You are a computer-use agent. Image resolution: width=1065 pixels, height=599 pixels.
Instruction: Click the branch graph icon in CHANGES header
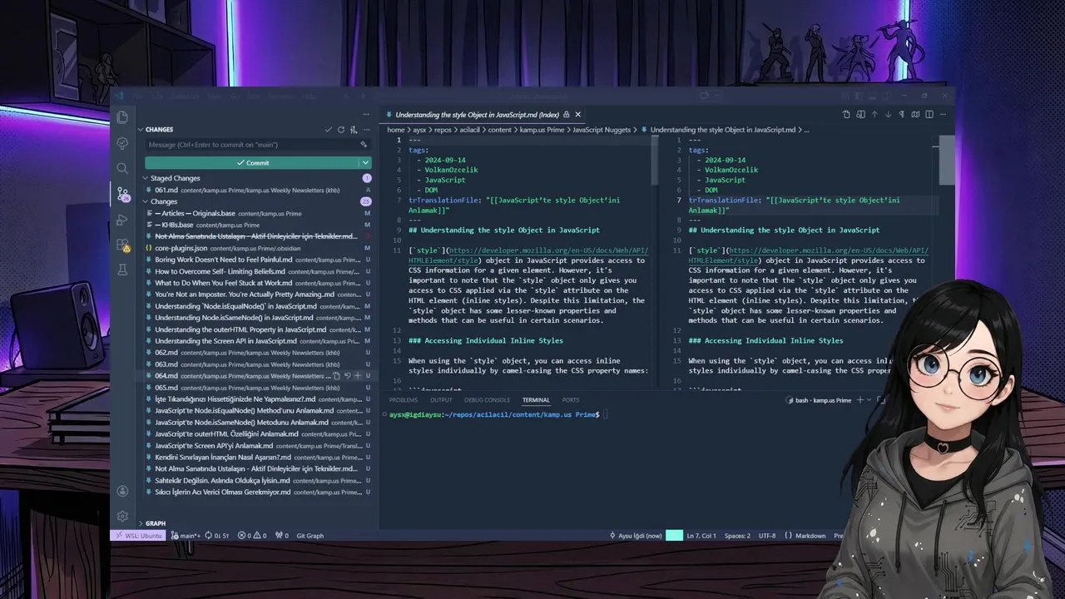click(x=354, y=130)
